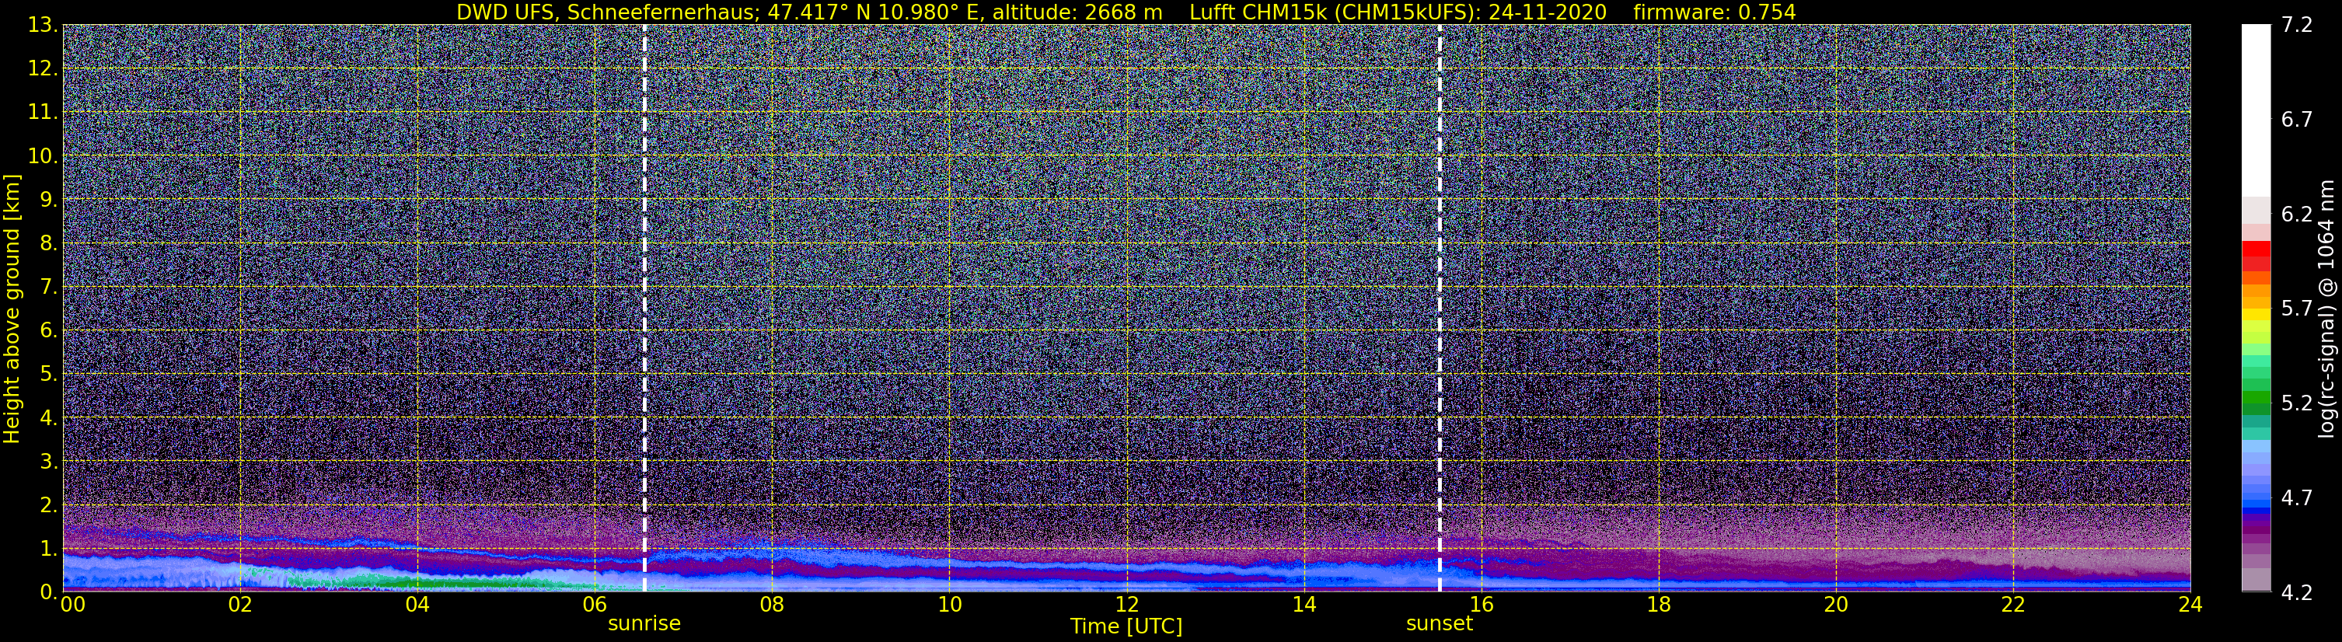Click the time axis tick label '14'

[1304, 605]
